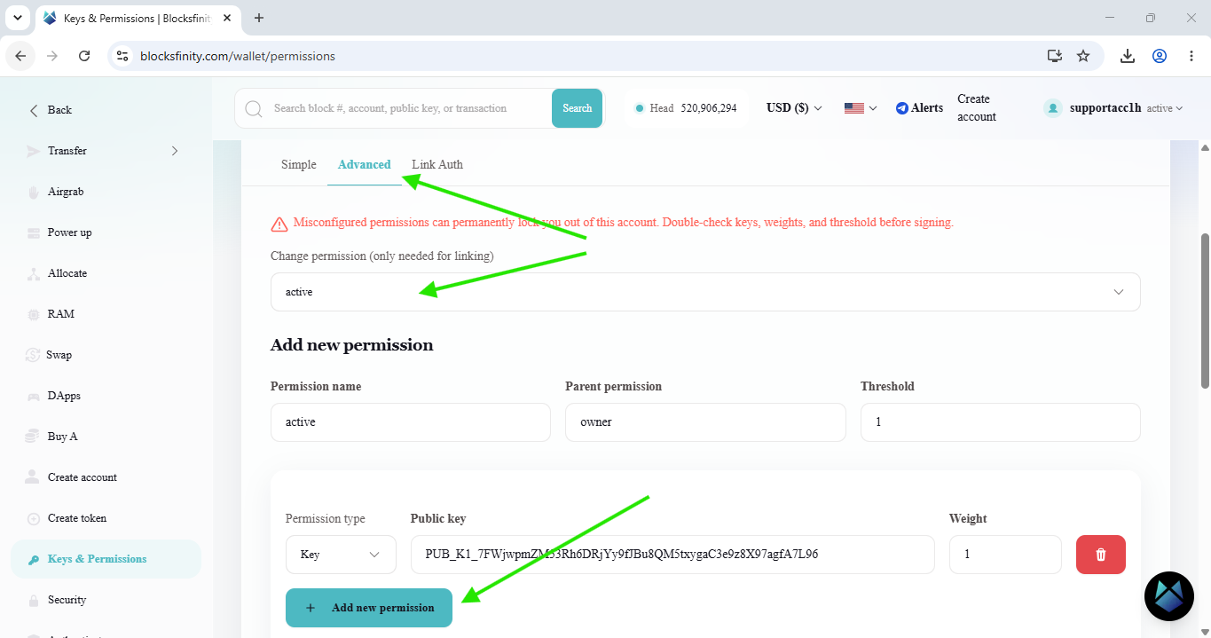Screen dimensions: 1211x638
Task: Open the Change permission dropdown showing active
Action: pos(705,292)
